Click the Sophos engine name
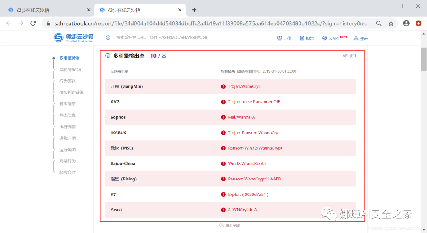 click(118, 117)
